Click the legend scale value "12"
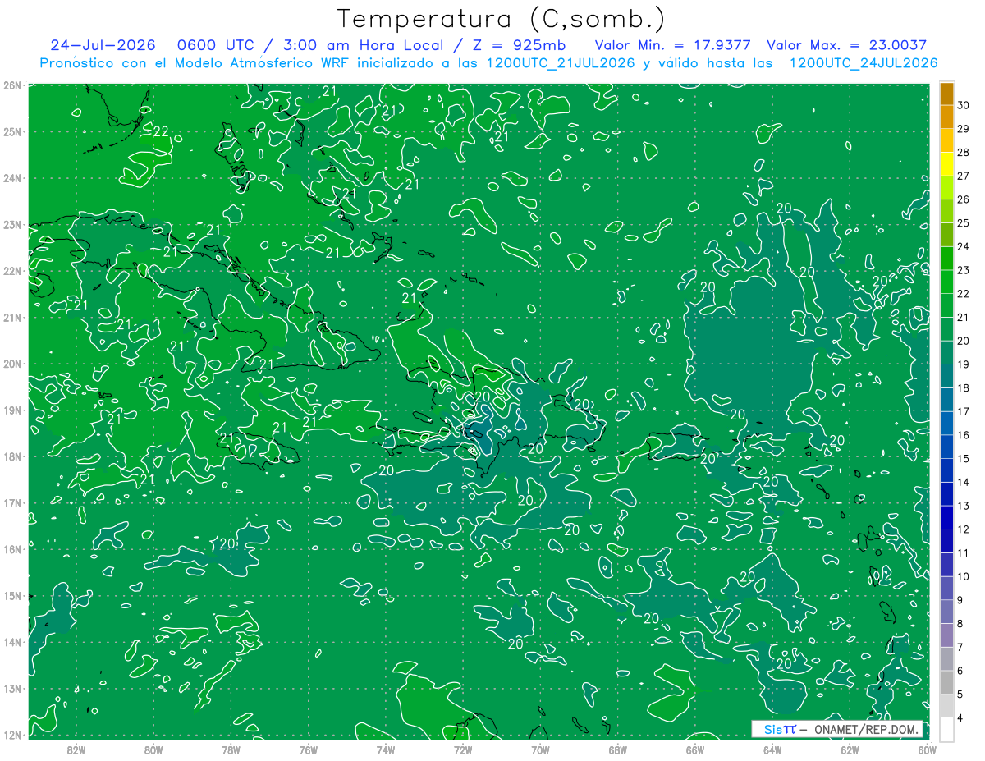The width and height of the screenshot is (985, 761). 964,529
